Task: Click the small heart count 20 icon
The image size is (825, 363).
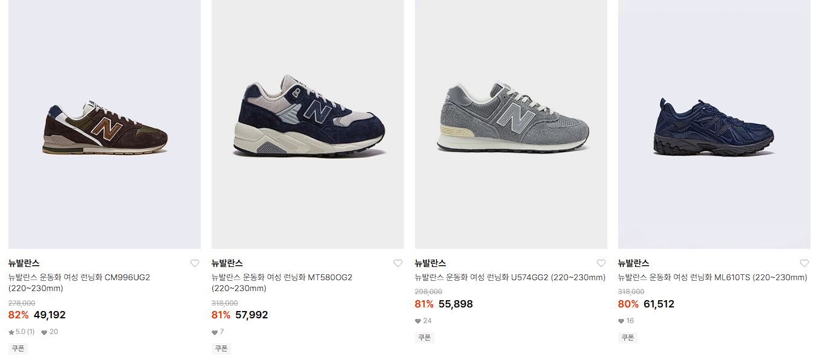Action: click(x=44, y=332)
